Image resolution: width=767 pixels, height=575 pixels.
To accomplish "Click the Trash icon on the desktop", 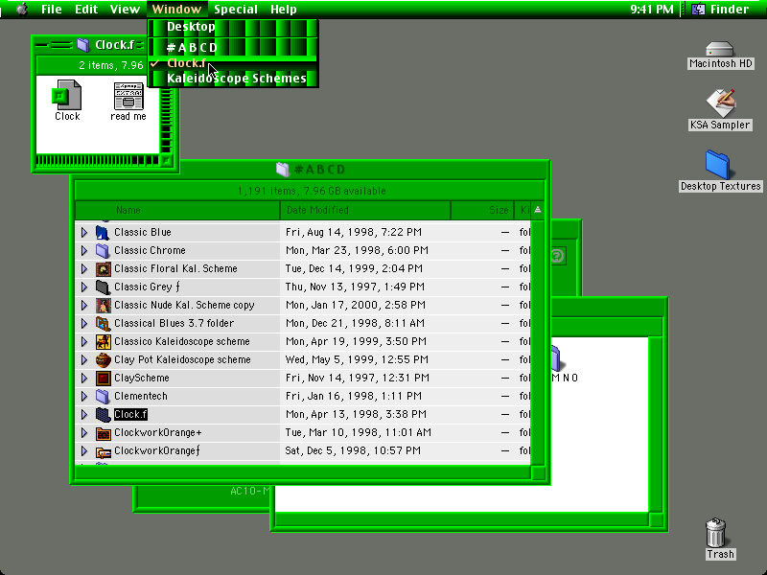I will click(715, 533).
